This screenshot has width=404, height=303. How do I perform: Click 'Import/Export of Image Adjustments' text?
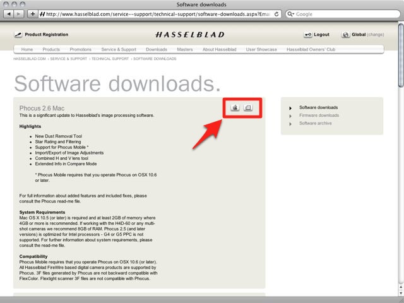(x=69, y=153)
